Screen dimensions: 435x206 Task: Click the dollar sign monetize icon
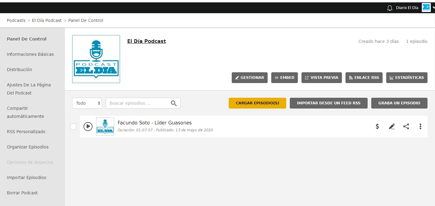pyautogui.click(x=378, y=127)
